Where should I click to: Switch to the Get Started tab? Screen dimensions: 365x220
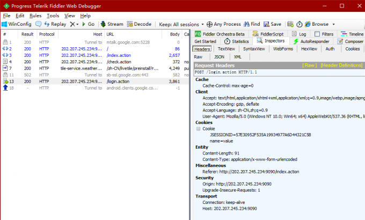[x=205, y=41]
